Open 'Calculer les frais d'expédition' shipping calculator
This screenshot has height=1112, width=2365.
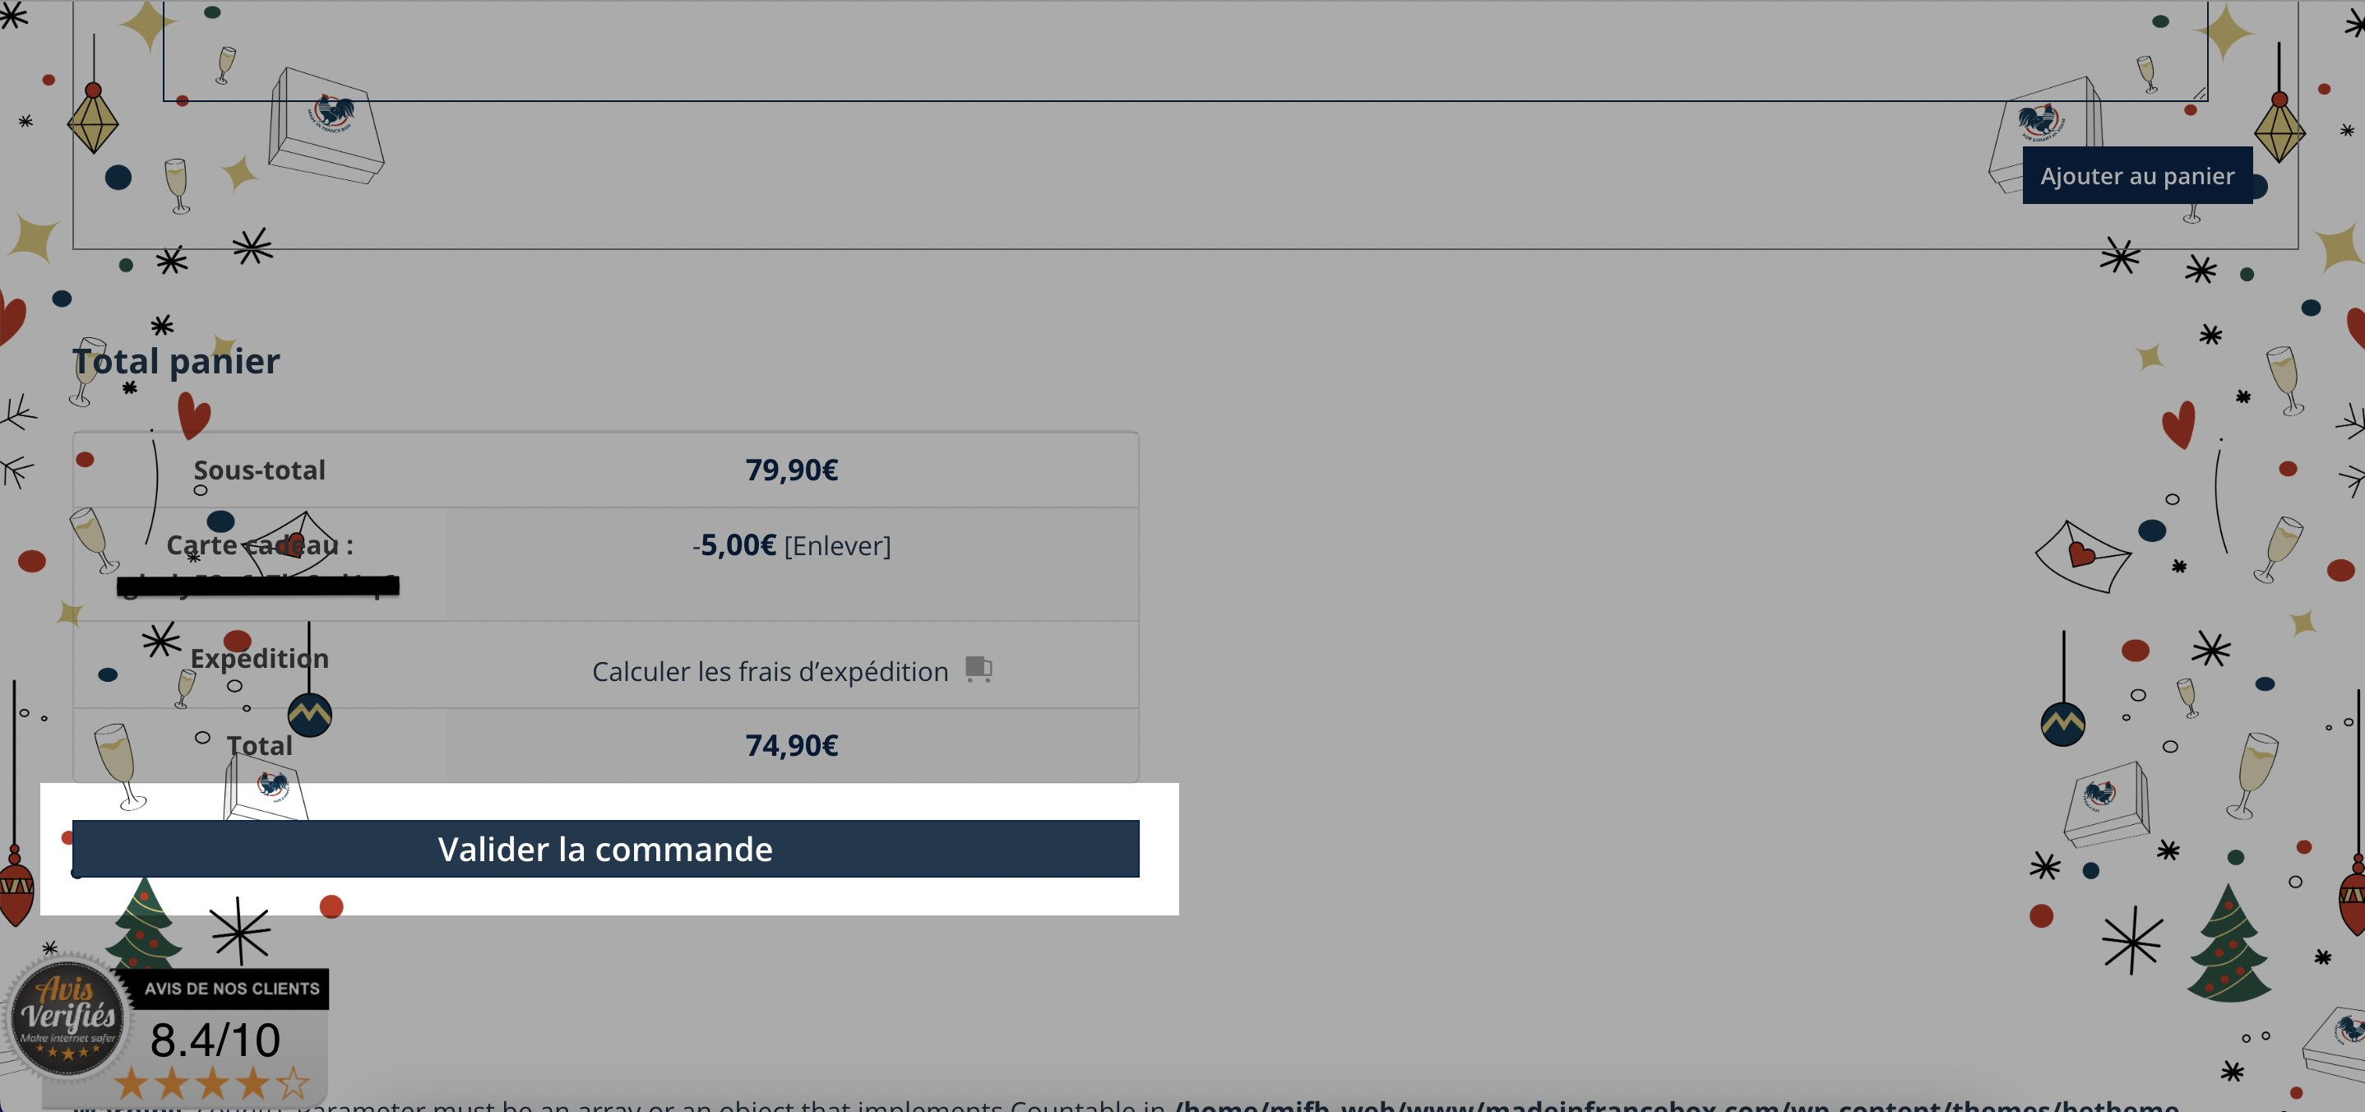click(x=770, y=671)
